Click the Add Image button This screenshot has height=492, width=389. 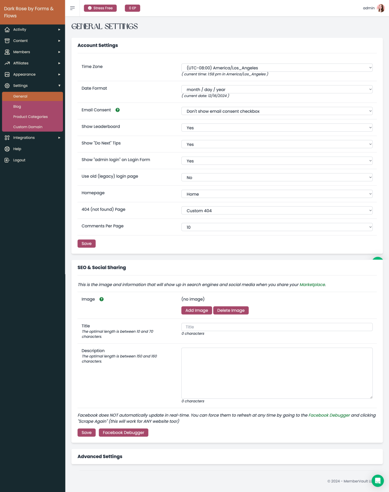196,310
